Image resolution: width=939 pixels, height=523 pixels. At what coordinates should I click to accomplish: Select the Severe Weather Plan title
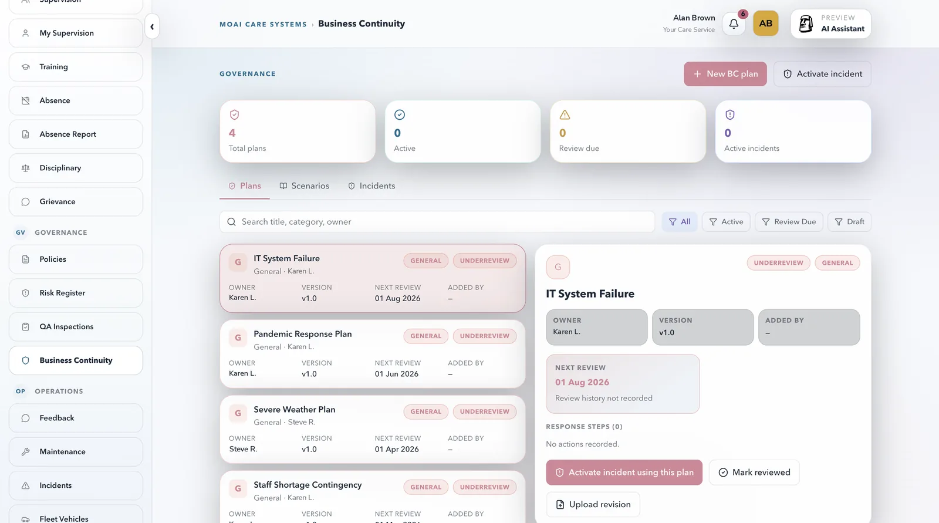pos(295,410)
